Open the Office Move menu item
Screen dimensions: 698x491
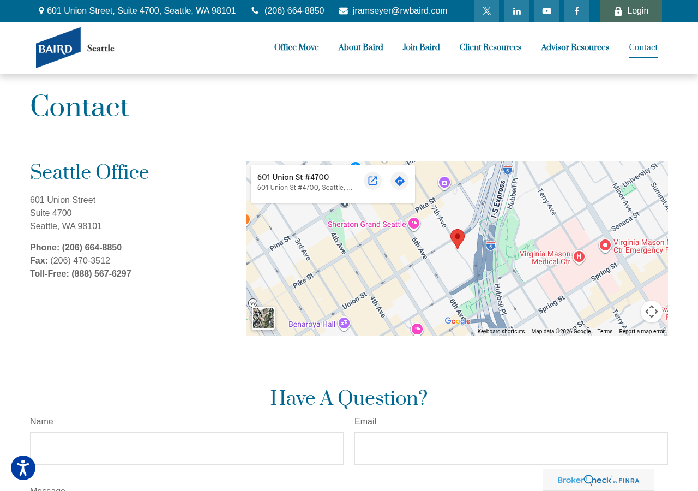coord(297,48)
